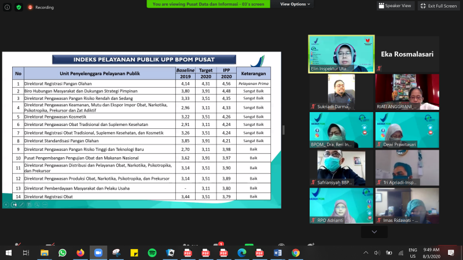
Task: Click the slide title 'INDEKS PELAYANAN PUBLIK UPP BPOM PUSAT'
Action: [144, 60]
